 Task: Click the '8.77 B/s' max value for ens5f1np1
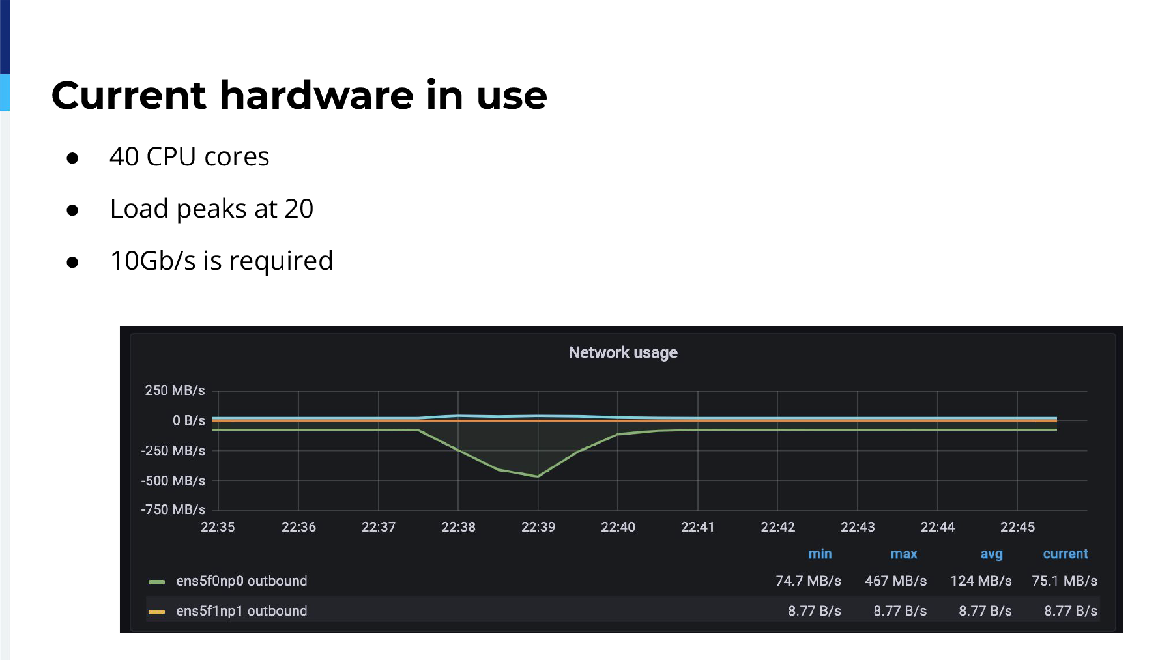[x=900, y=611]
